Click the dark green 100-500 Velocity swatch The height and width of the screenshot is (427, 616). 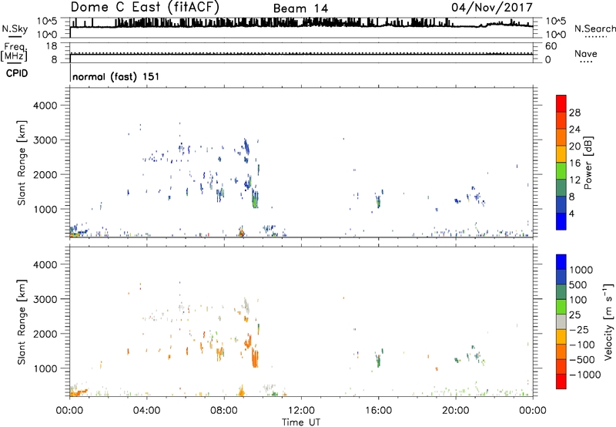pyautogui.click(x=561, y=292)
